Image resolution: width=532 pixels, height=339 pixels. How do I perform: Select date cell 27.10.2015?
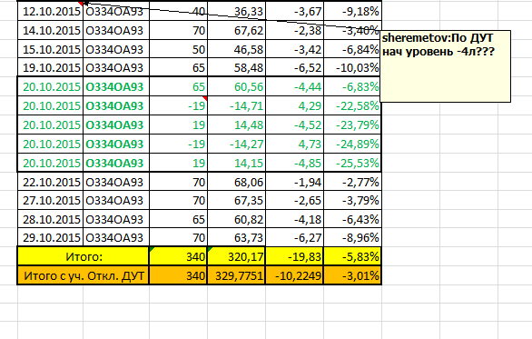coord(50,201)
